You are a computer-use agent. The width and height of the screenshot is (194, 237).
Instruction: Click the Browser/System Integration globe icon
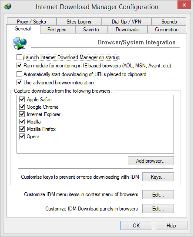click(x=20, y=43)
